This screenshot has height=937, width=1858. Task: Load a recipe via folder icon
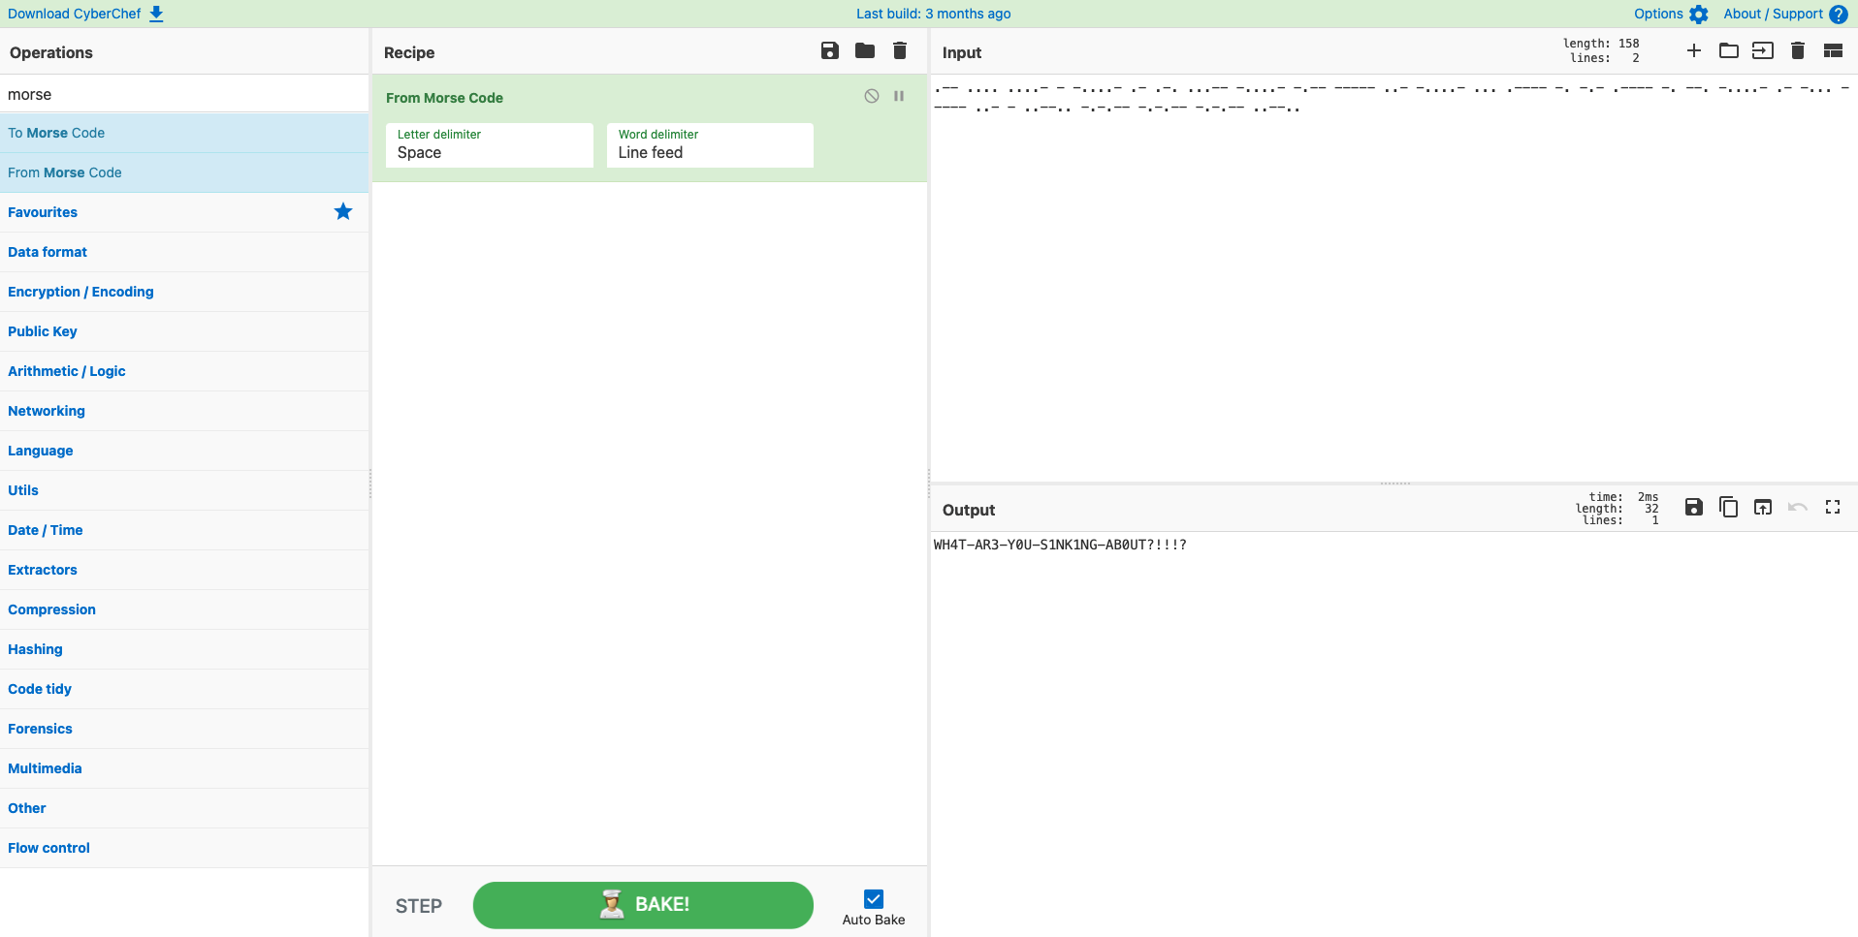point(865,51)
